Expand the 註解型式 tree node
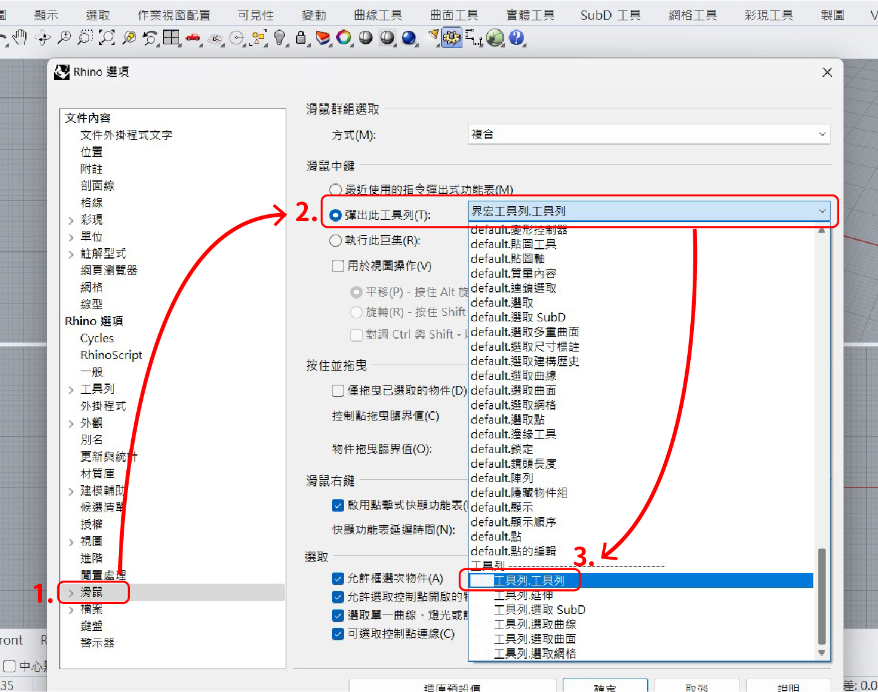Screen dimensions: 878x692 [x=71, y=254]
